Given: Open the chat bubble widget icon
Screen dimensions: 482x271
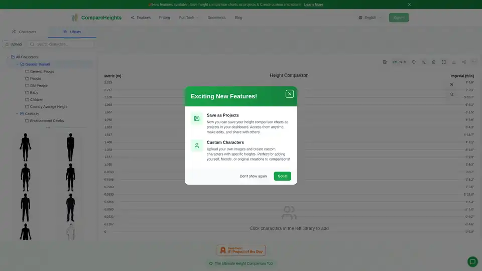Looking at the screenshot, I should 472,261.
